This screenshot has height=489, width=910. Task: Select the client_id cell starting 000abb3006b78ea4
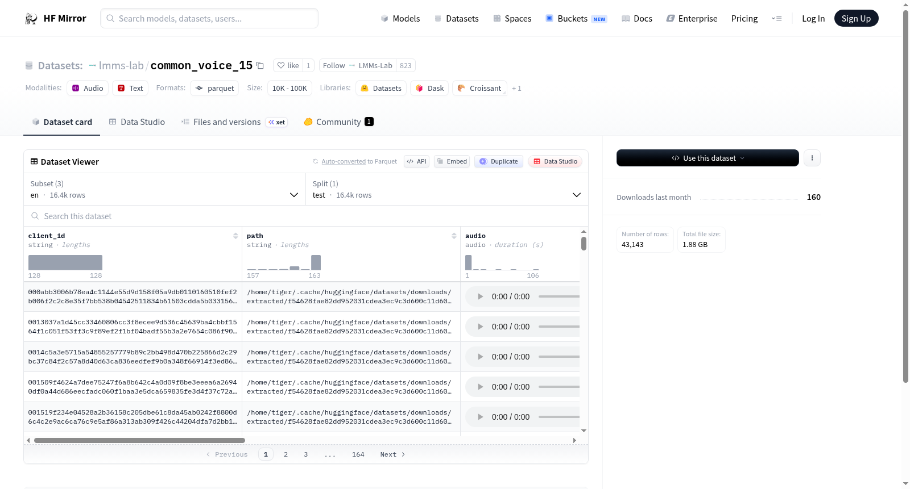(x=133, y=296)
